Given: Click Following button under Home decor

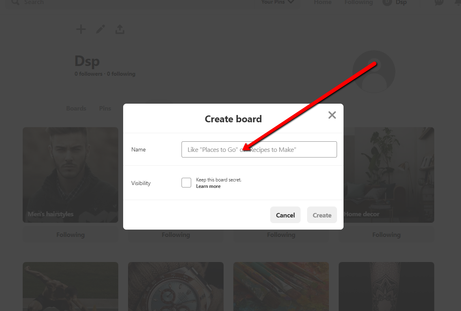Looking at the screenshot, I should click(386, 234).
